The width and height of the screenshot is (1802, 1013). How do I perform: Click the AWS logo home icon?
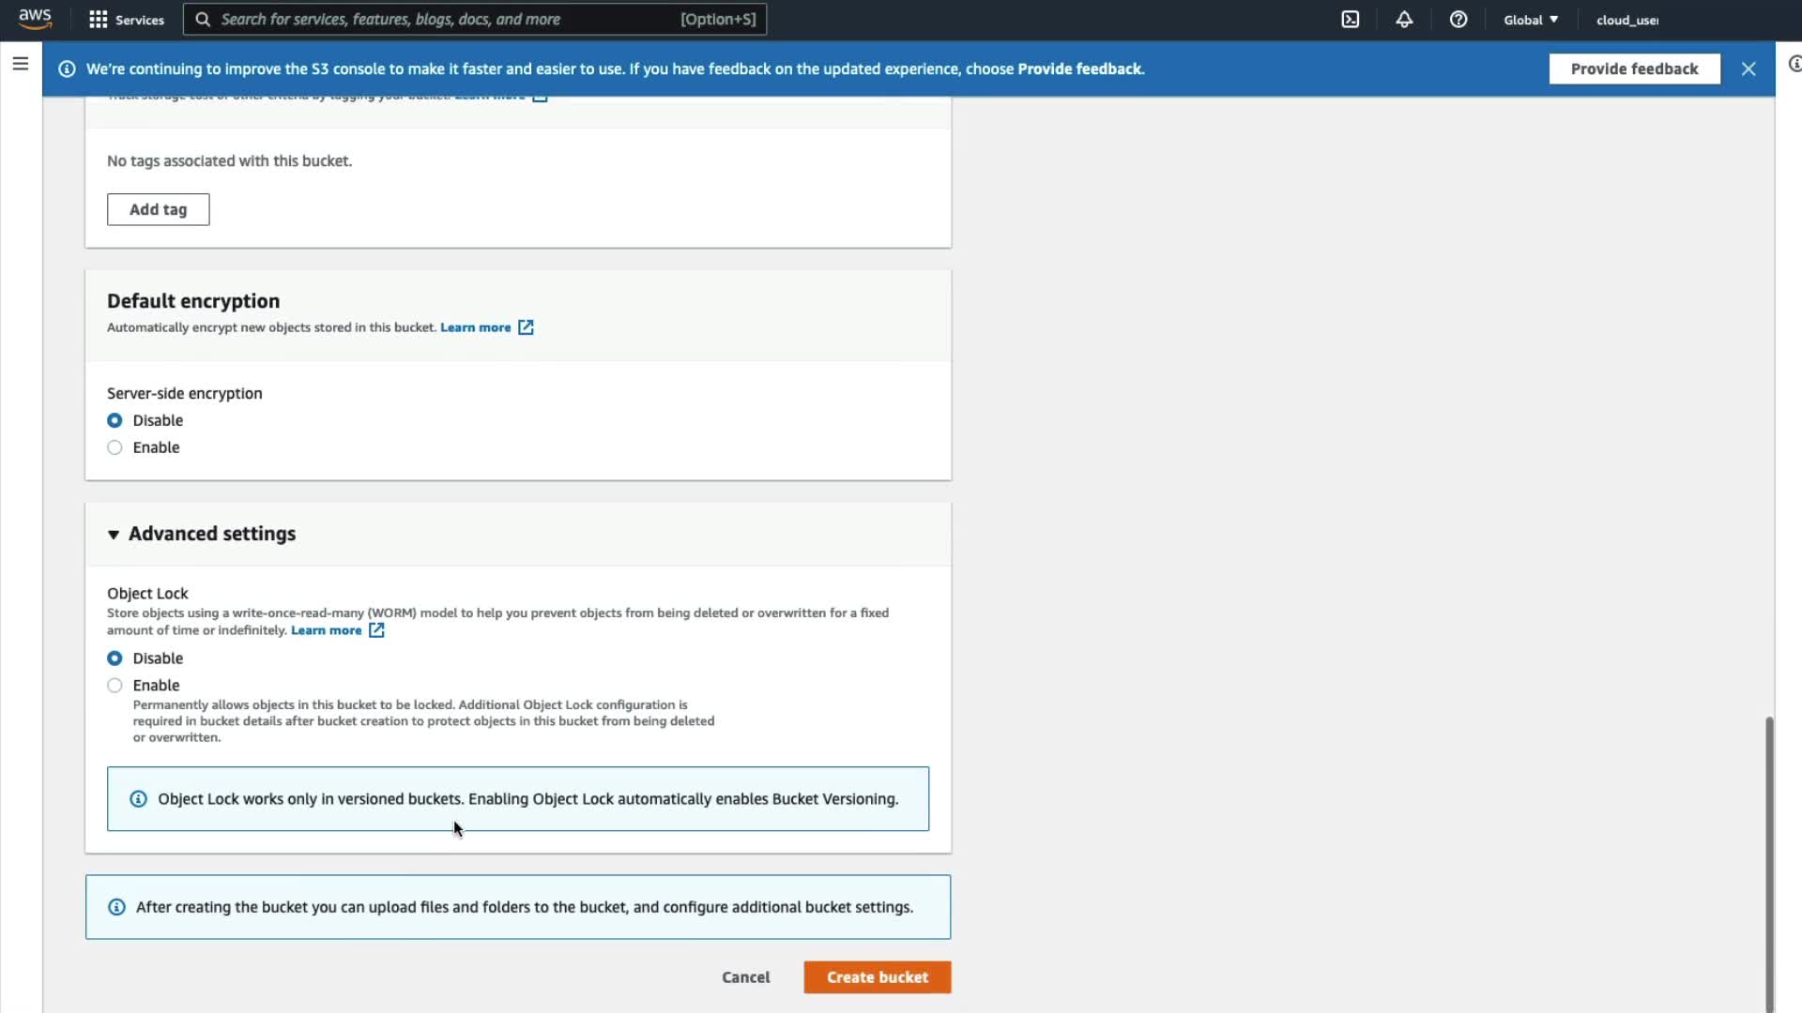point(35,19)
